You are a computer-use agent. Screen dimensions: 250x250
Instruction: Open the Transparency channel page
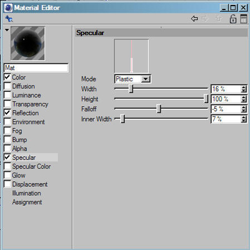click(30, 104)
